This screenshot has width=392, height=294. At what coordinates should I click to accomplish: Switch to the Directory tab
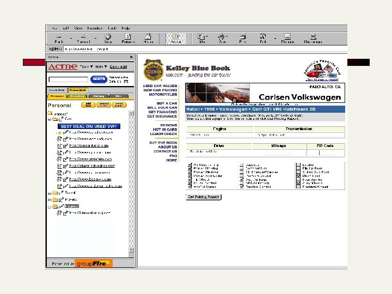(77, 96)
